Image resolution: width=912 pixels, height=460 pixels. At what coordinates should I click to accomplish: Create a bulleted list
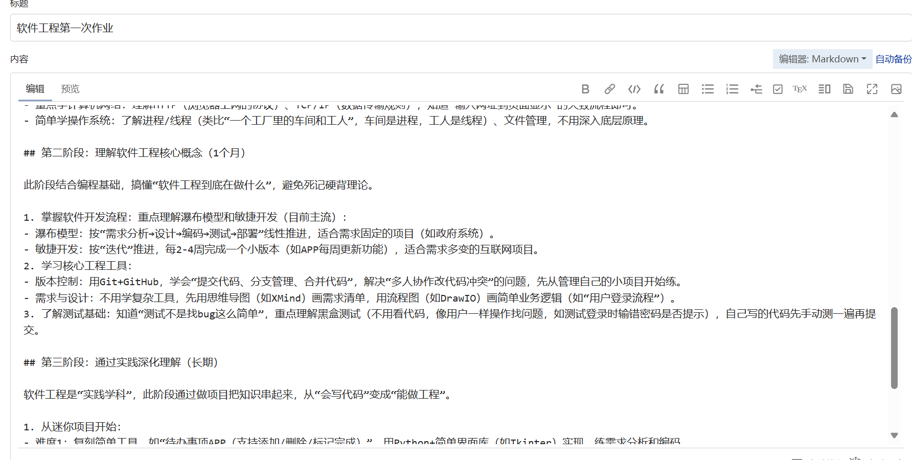point(708,89)
